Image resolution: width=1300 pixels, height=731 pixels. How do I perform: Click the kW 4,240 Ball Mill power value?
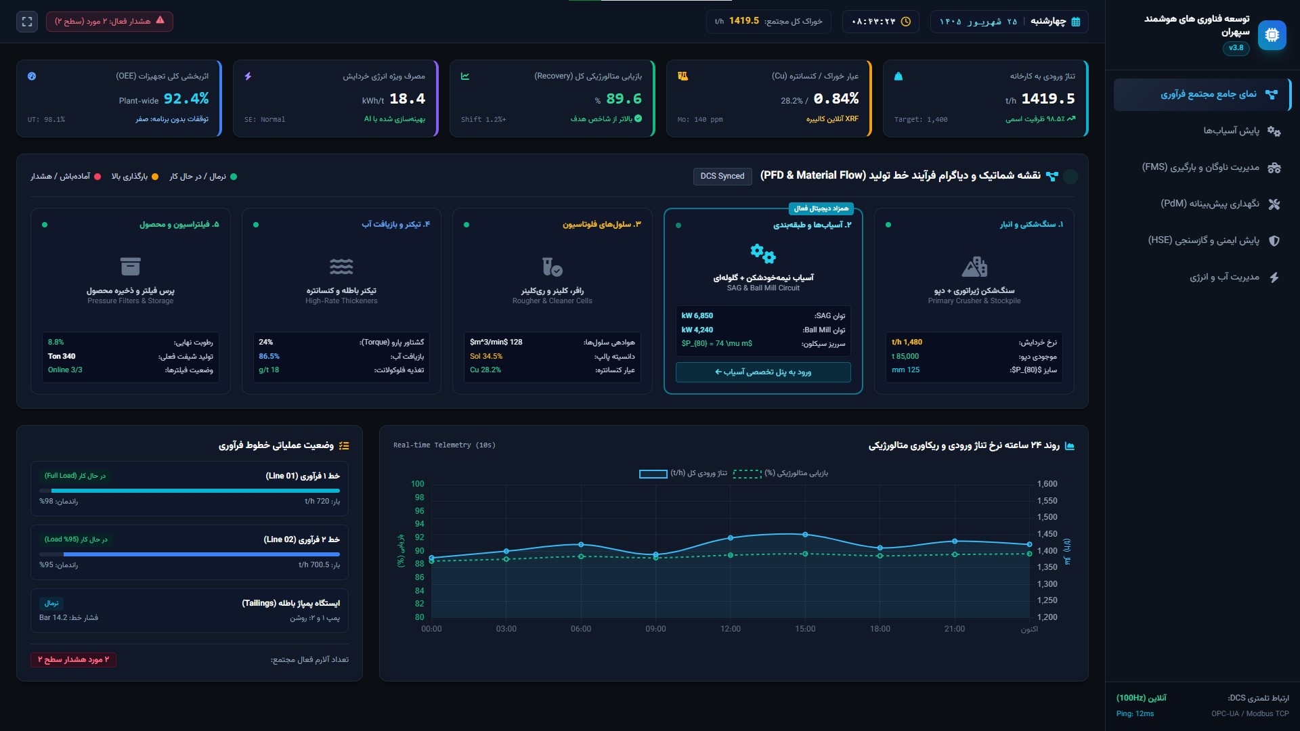point(697,330)
